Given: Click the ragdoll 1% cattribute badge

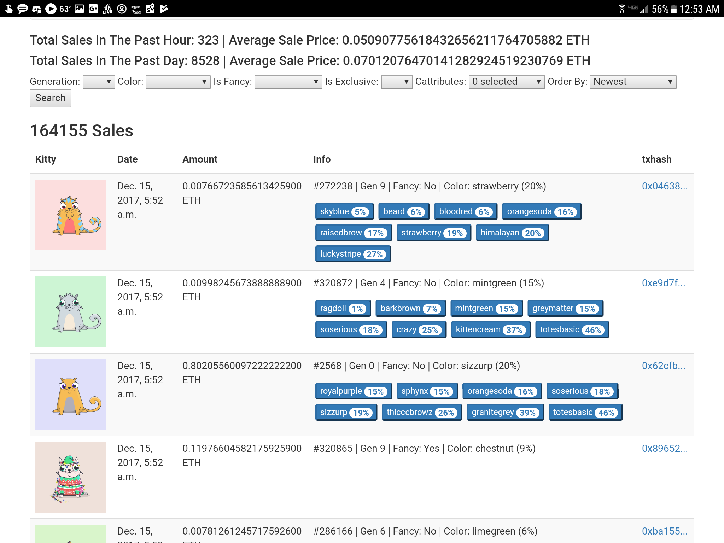Looking at the screenshot, I should [343, 308].
